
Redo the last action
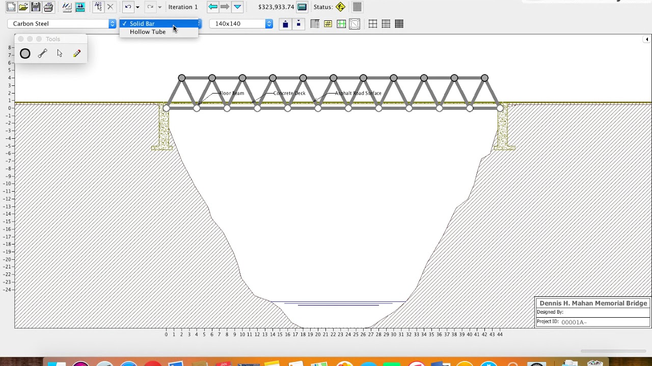pyautogui.click(x=150, y=7)
